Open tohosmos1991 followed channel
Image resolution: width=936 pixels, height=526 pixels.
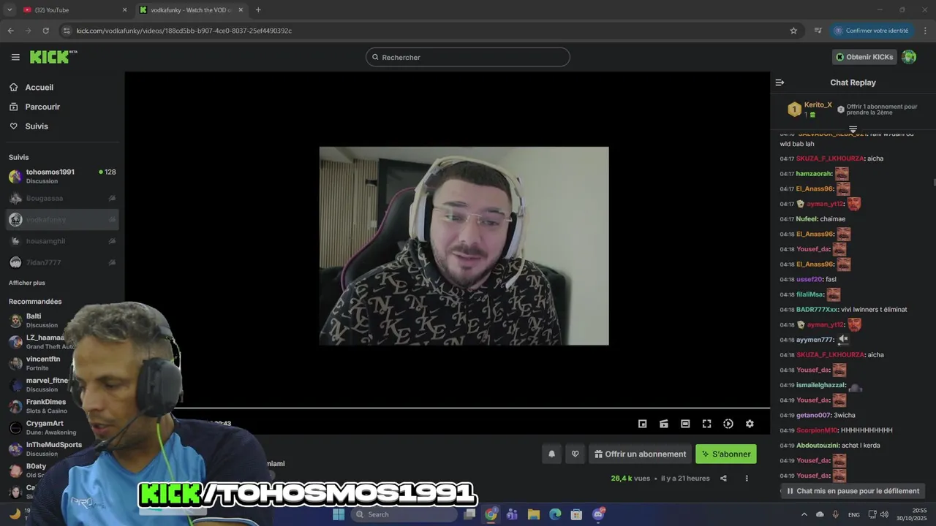tap(62, 176)
